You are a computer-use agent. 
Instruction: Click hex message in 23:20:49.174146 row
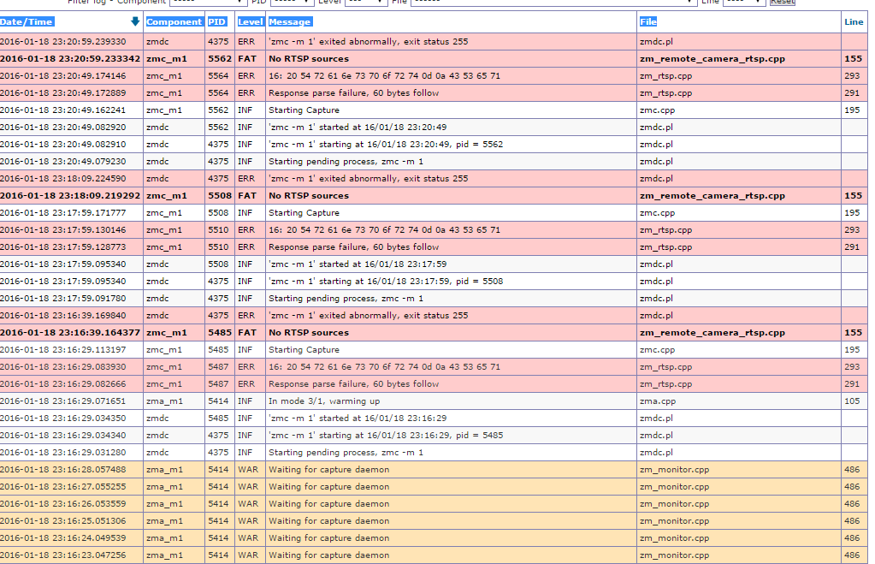[385, 76]
